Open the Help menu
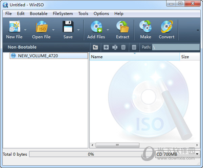Viewport: 203px width, 168px height. pyautogui.click(x=119, y=13)
